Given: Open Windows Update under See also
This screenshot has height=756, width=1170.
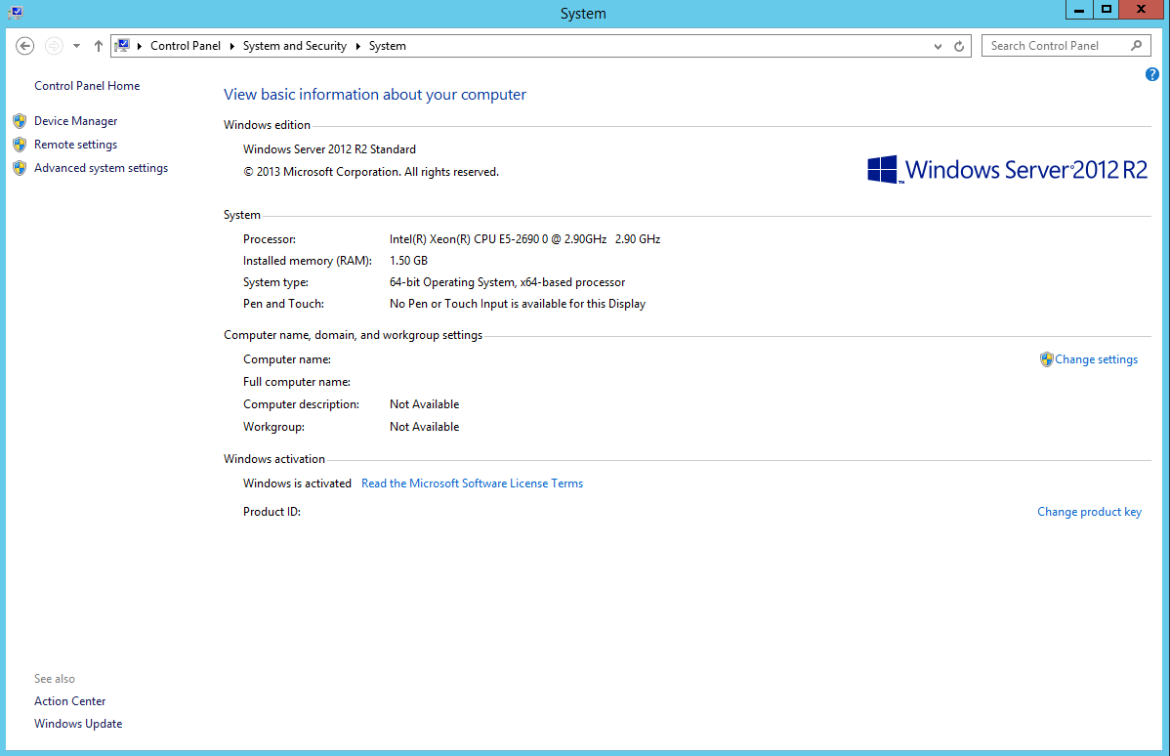Looking at the screenshot, I should pyautogui.click(x=78, y=724).
